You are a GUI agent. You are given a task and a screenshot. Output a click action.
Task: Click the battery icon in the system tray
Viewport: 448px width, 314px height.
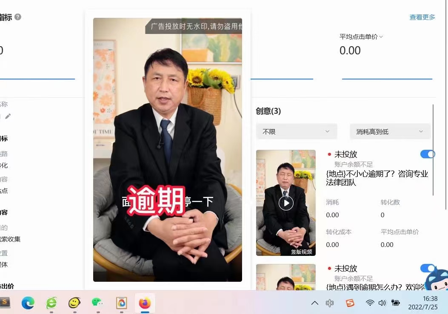[396, 303]
